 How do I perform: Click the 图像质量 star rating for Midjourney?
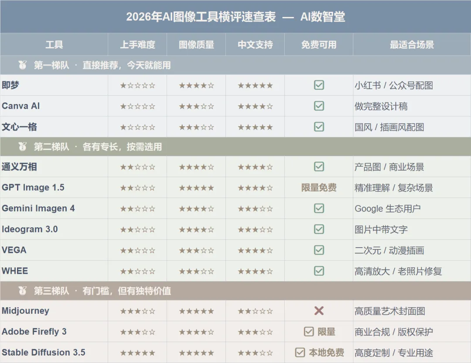pos(196,311)
